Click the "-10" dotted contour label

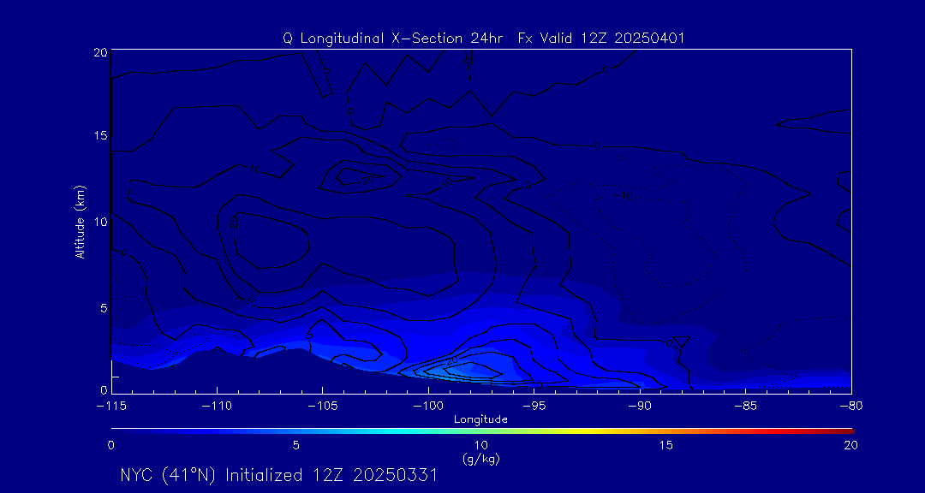(x=623, y=196)
